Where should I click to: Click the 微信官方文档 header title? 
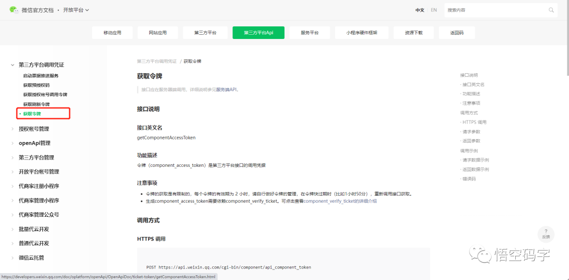[38, 10]
